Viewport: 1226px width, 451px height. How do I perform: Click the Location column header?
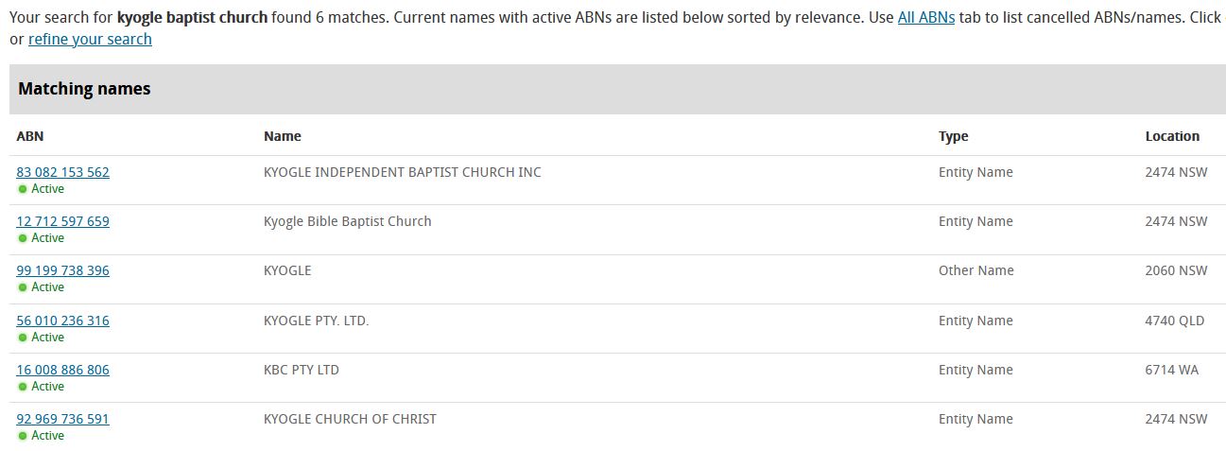[1172, 136]
